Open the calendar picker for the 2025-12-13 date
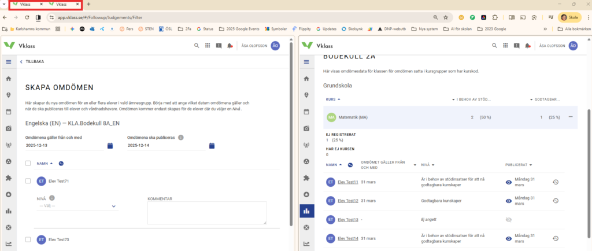This screenshot has width=592, height=251. point(110,146)
